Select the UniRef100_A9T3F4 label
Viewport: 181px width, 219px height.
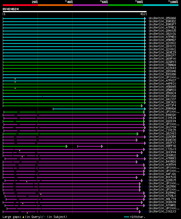point(162,105)
